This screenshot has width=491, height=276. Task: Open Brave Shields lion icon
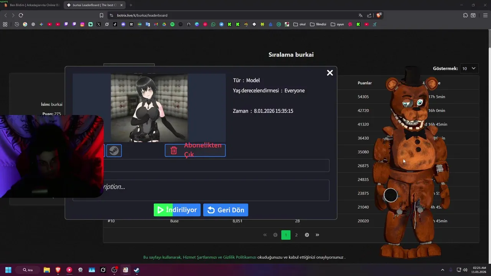(x=379, y=15)
